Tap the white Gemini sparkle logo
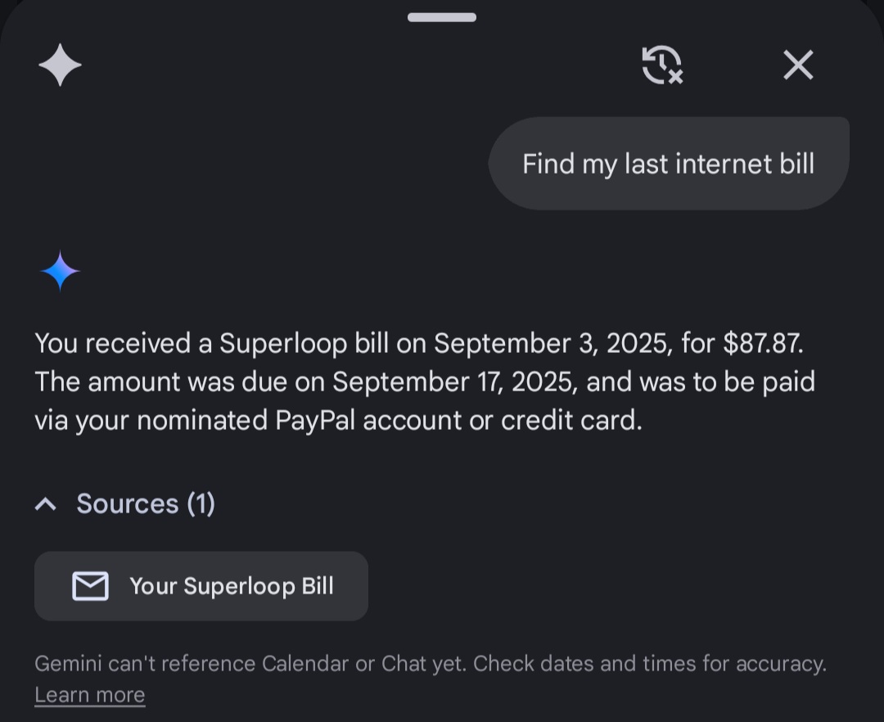 pyautogui.click(x=60, y=65)
